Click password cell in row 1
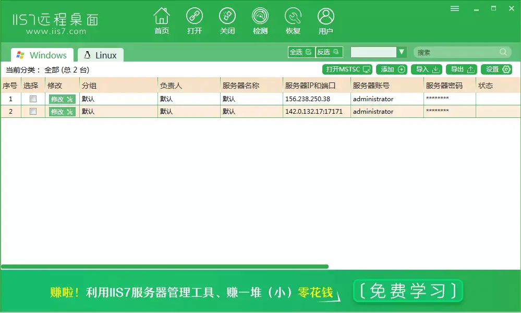The width and height of the screenshot is (521, 313). [450, 99]
